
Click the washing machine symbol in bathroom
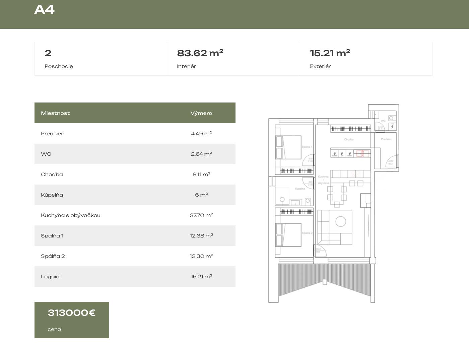[308, 201]
